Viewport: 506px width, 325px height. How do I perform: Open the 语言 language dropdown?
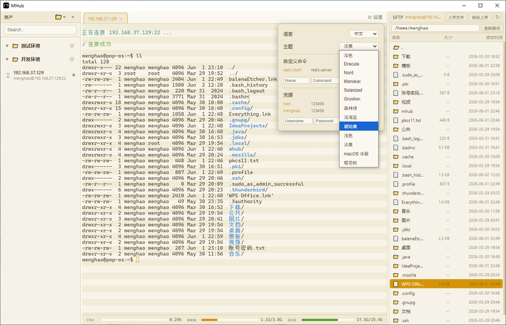(364, 34)
